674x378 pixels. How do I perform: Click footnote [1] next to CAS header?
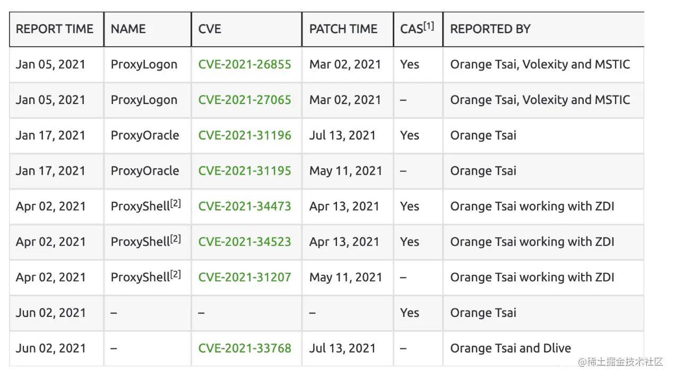(x=429, y=25)
